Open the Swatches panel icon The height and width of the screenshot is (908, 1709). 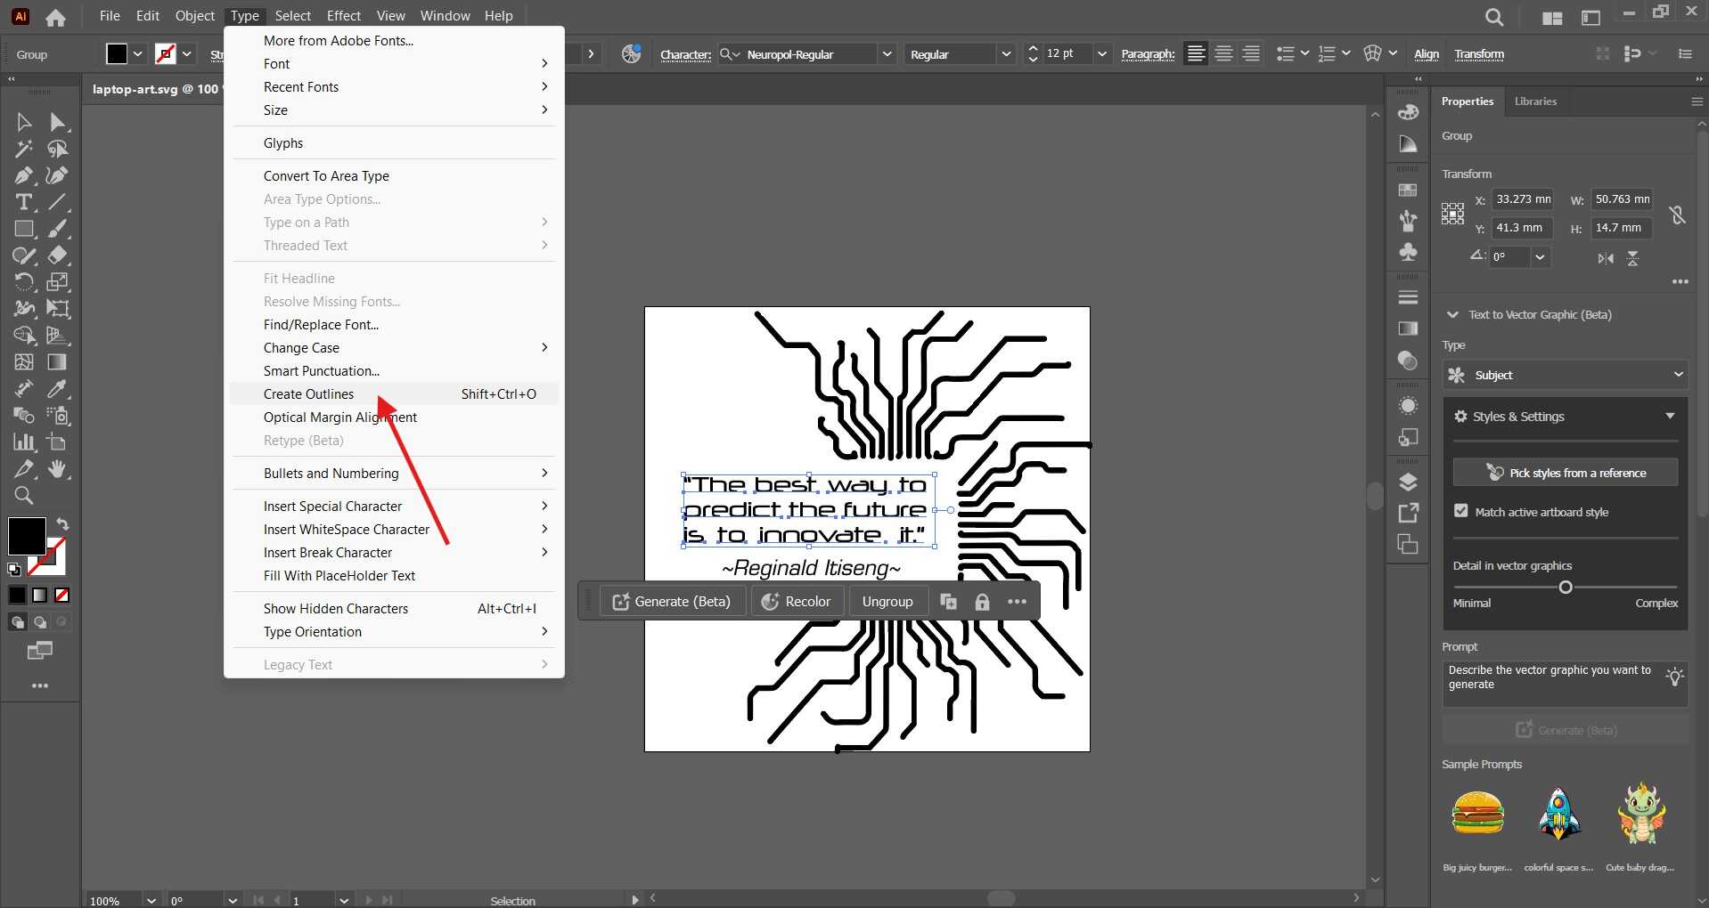(x=1408, y=191)
